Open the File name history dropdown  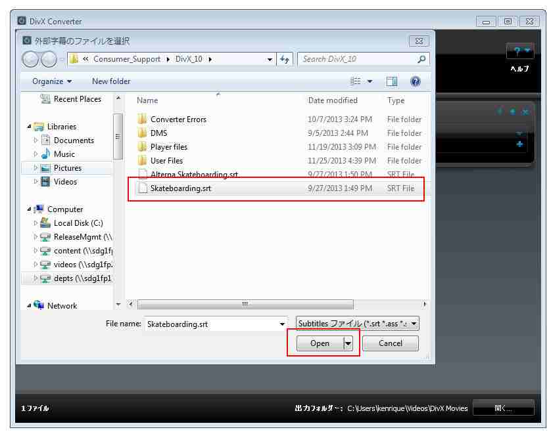(282, 324)
